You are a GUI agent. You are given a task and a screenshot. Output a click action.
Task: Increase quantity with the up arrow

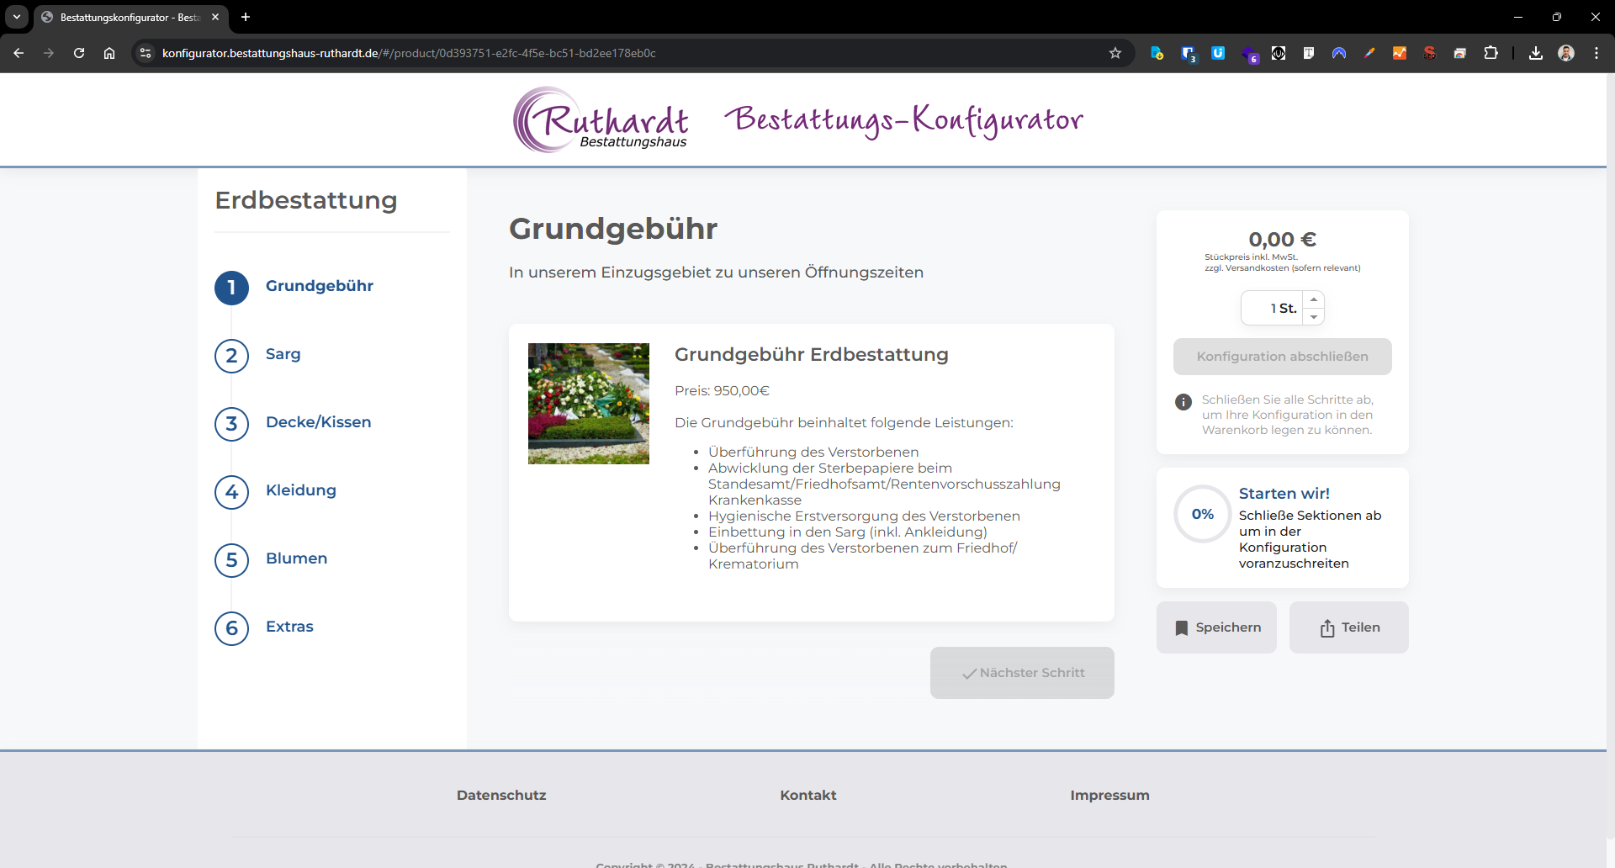pos(1313,299)
